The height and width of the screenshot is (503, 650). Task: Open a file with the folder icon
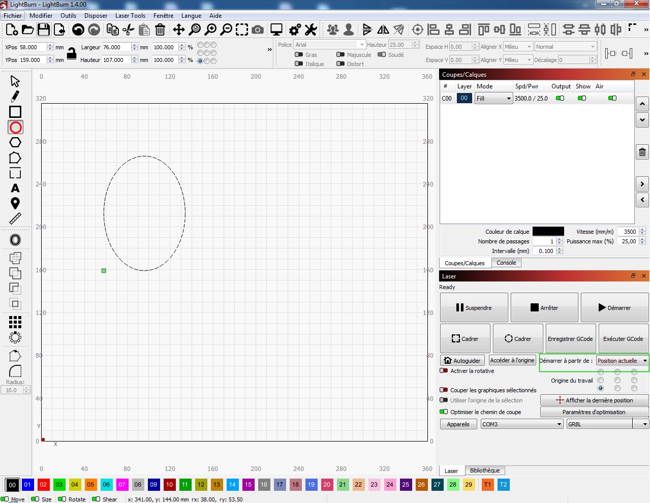28,29
